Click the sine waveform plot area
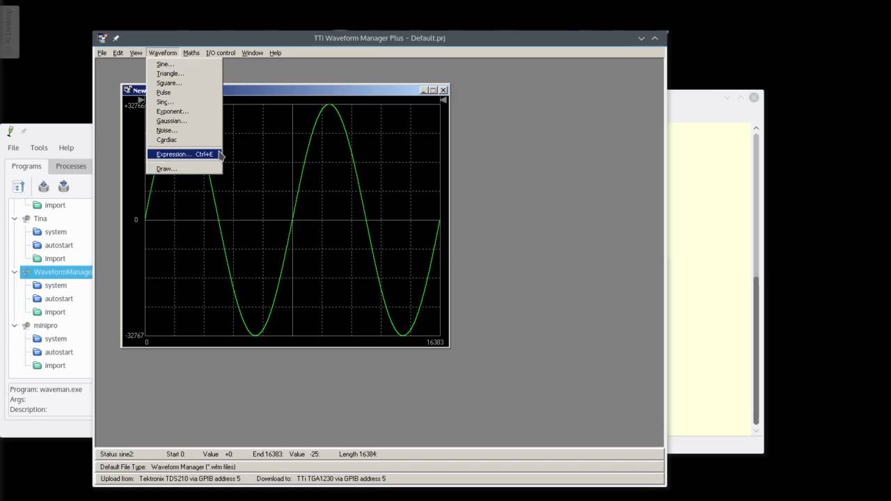The image size is (891, 501). [292, 220]
